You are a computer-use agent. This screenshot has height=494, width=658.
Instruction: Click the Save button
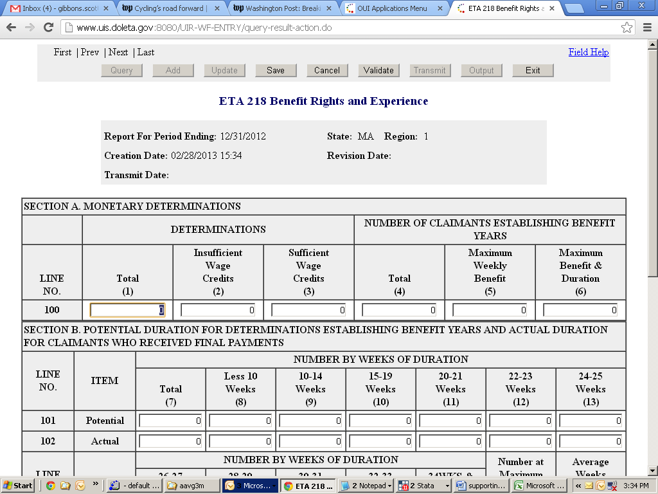click(276, 70)
